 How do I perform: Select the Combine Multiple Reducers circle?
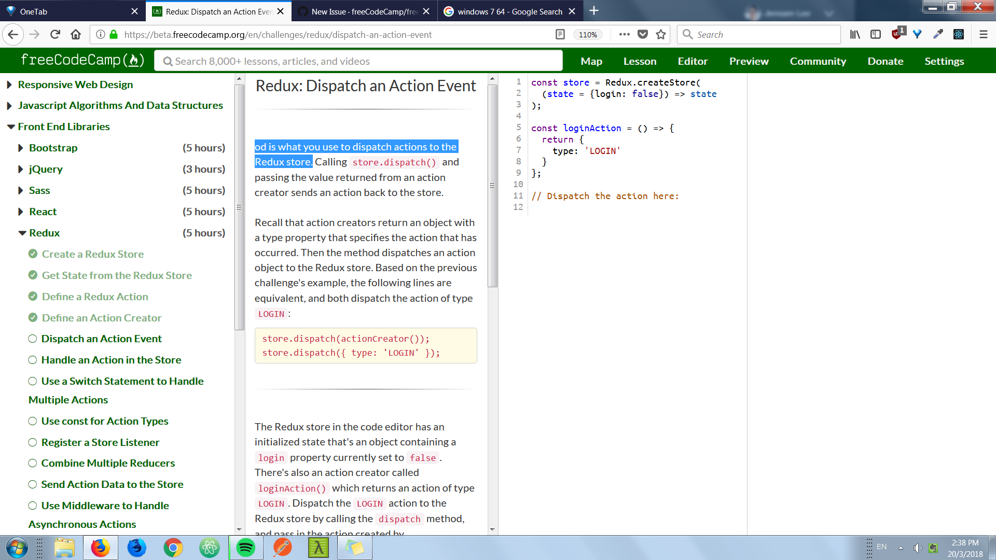(32, 463)
